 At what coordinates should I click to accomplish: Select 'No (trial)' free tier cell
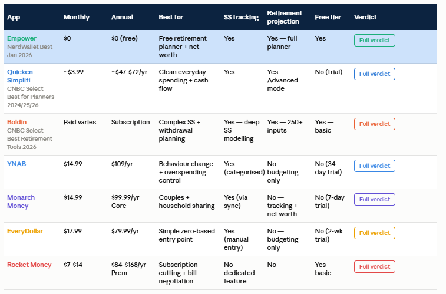[329, 72]
